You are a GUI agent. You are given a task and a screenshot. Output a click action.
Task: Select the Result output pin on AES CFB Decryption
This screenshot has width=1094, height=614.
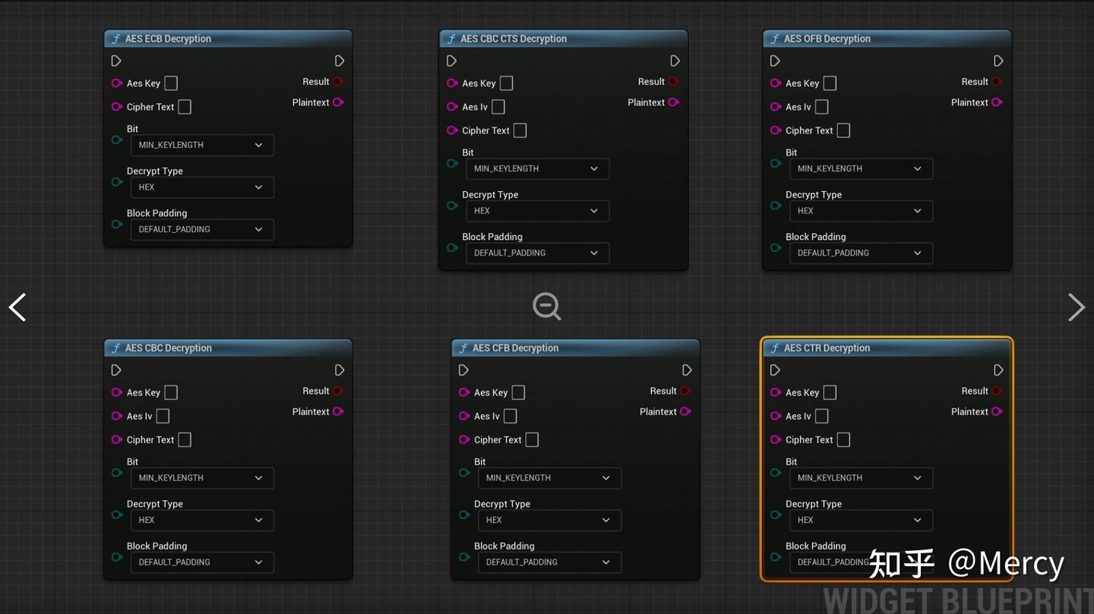click(x=686, y=391)
